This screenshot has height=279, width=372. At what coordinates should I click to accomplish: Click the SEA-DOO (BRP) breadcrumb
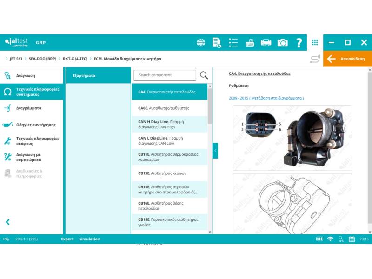42,59
